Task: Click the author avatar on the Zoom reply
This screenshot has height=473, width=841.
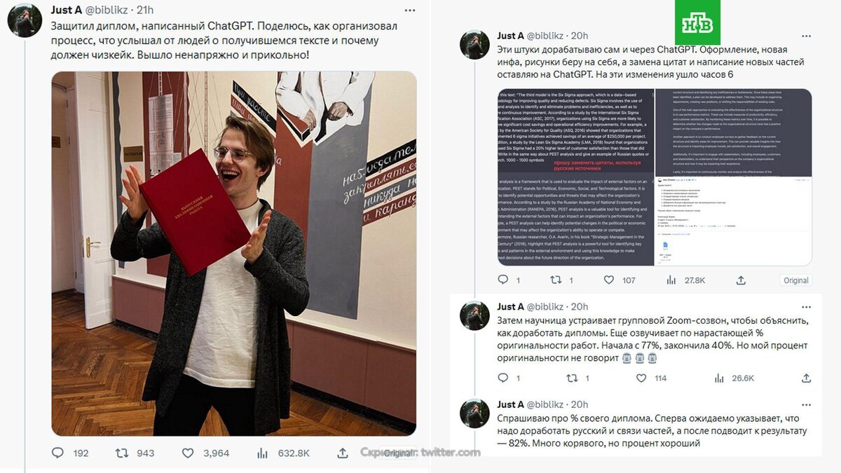Action: [x=474, y=315]
